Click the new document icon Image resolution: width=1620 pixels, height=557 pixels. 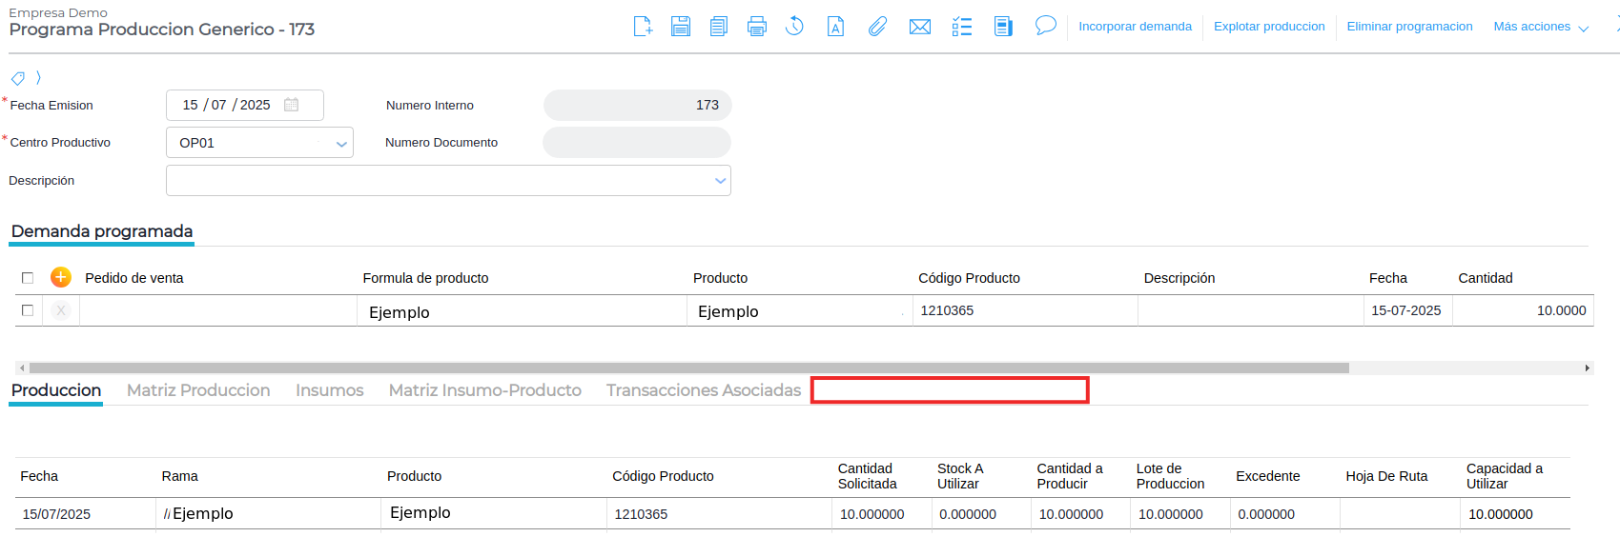click(643, 27)
